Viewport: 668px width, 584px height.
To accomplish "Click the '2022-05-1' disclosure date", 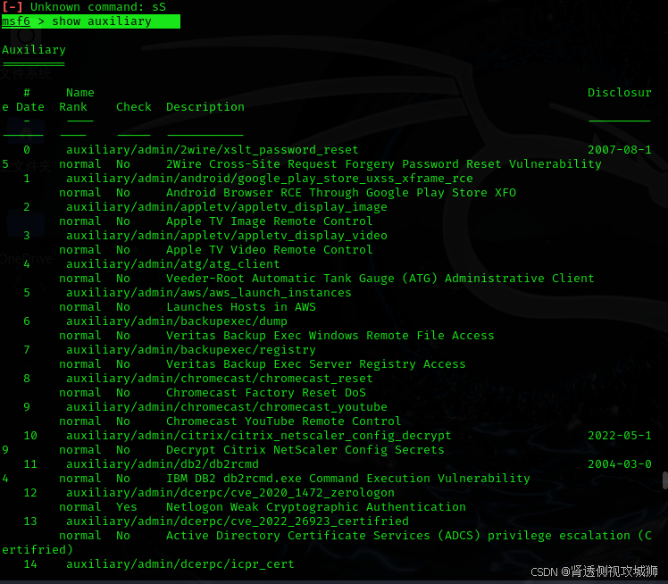I will click(620, 436).
